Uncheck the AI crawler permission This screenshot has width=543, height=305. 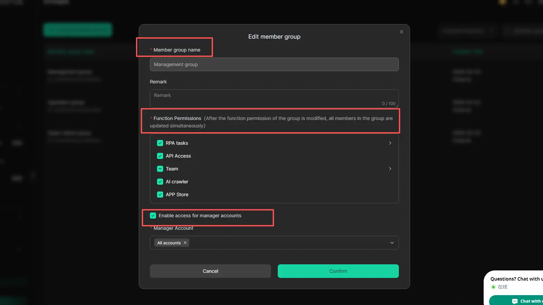pyautogui.click(x=160, y=182)
